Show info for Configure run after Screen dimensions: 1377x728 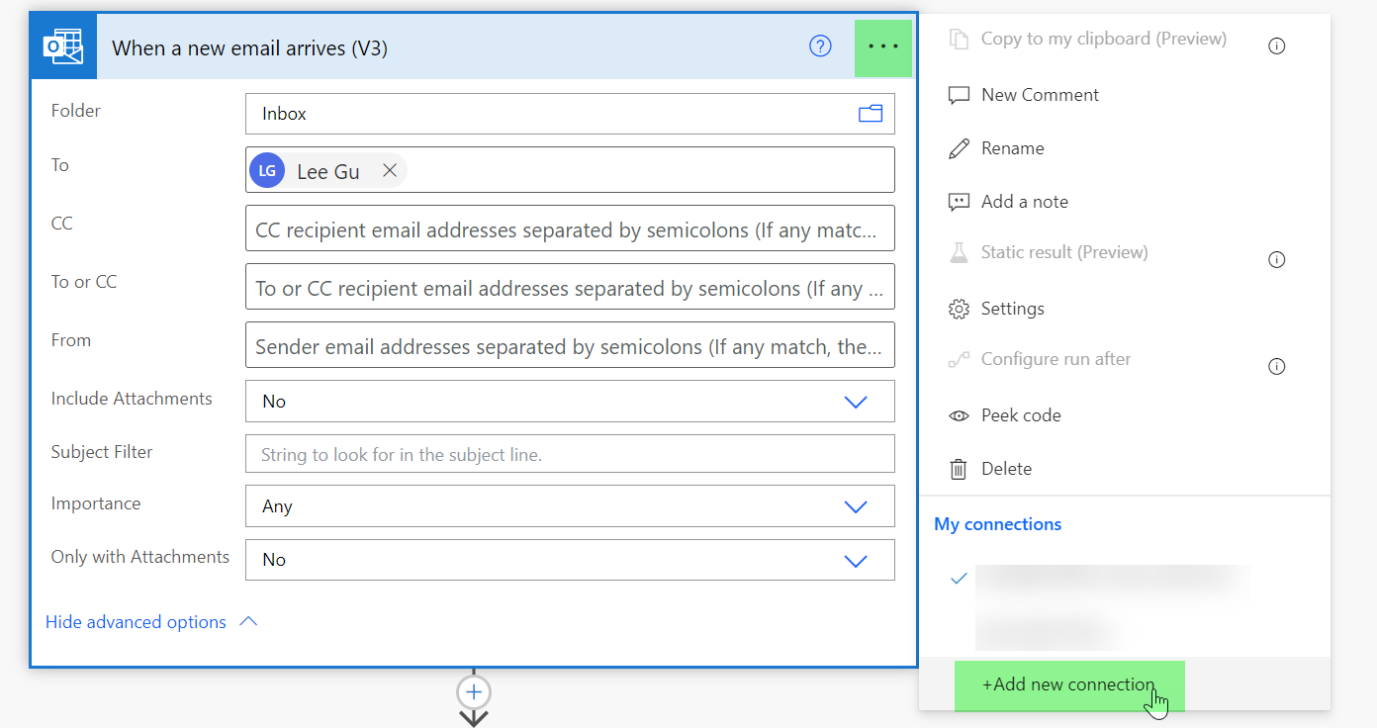1277,366
